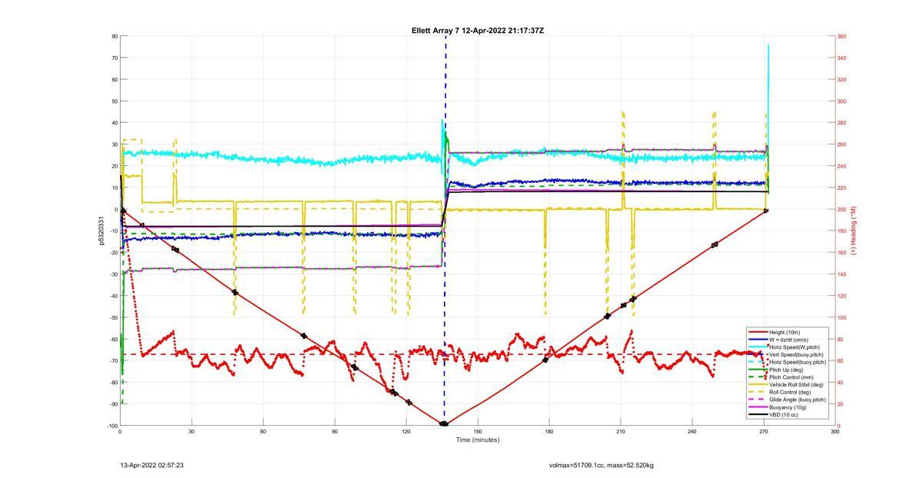Viewport: 923px width, 478px height.
Task: Select the '340' heading axis tick
Action: 843,58
